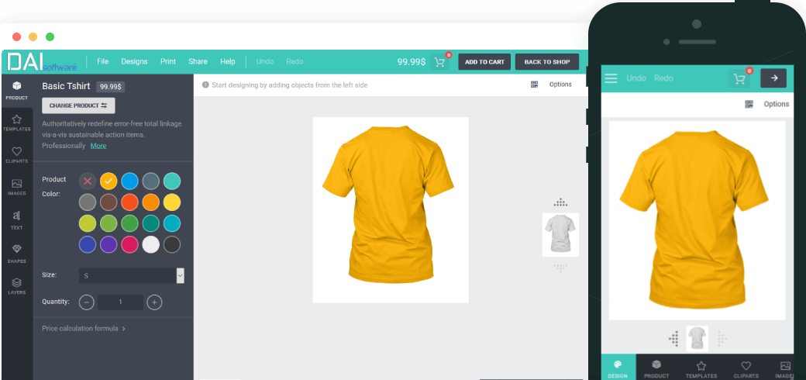Tap Redo on phone header
The height and width of the screenshot is (380, 806).
663,78
